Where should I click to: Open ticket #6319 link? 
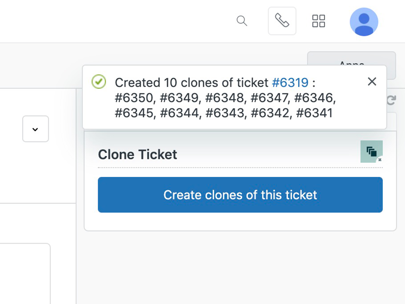tap(291, 82)
